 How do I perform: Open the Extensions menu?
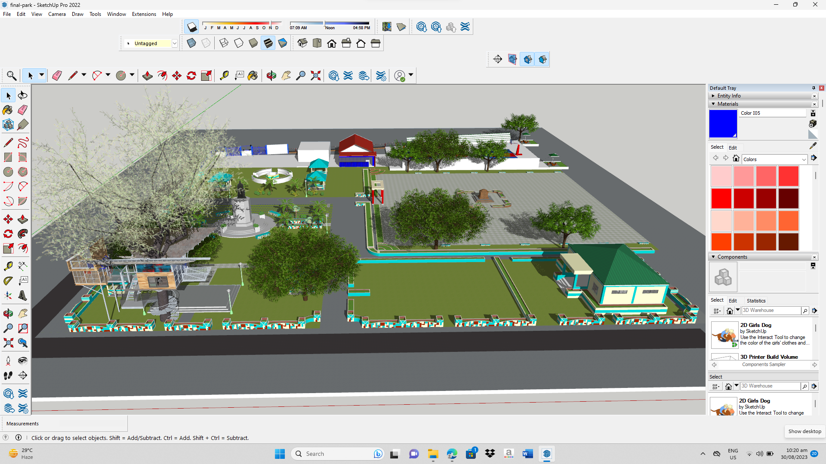(x=144, y=14)
